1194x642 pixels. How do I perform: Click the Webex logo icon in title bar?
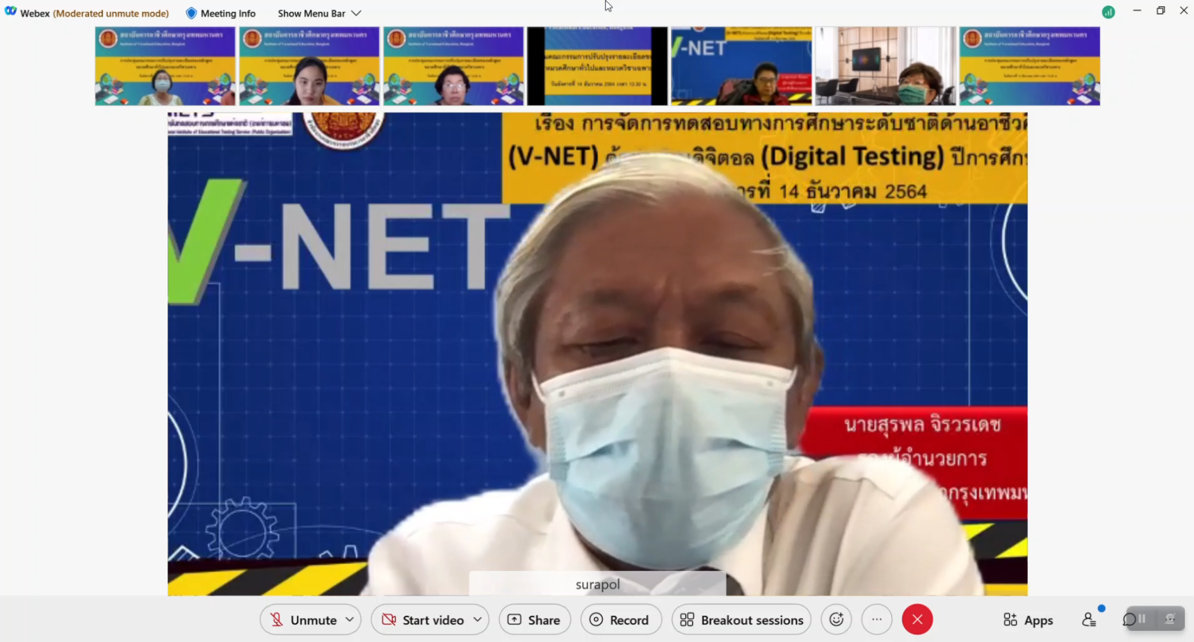(x=10, y=12)
